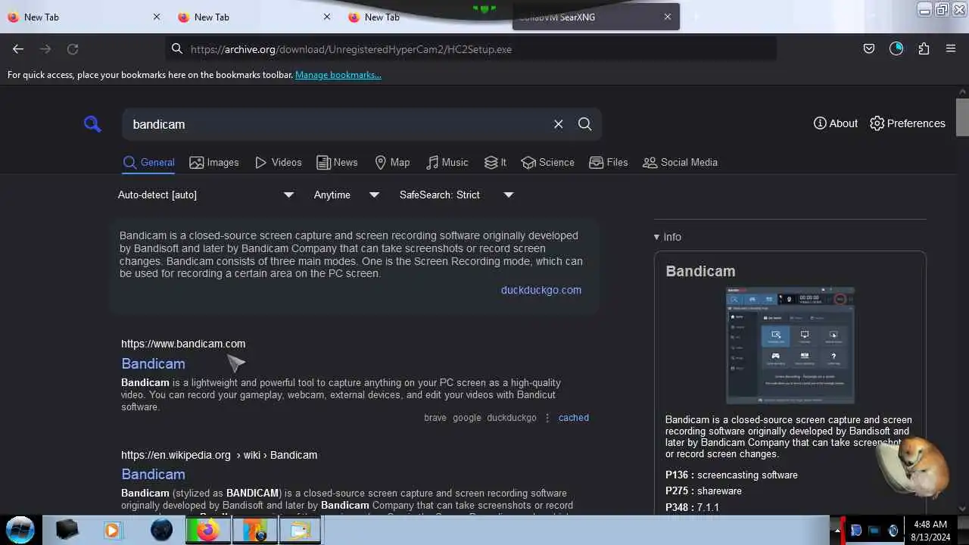
Task: Switch to the News search tab
Action: click(337, 162)
